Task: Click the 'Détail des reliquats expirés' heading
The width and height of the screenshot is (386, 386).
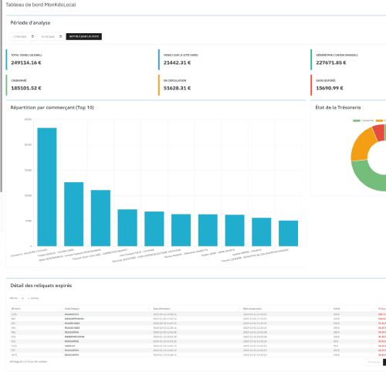Action: (x=41, y=286)
